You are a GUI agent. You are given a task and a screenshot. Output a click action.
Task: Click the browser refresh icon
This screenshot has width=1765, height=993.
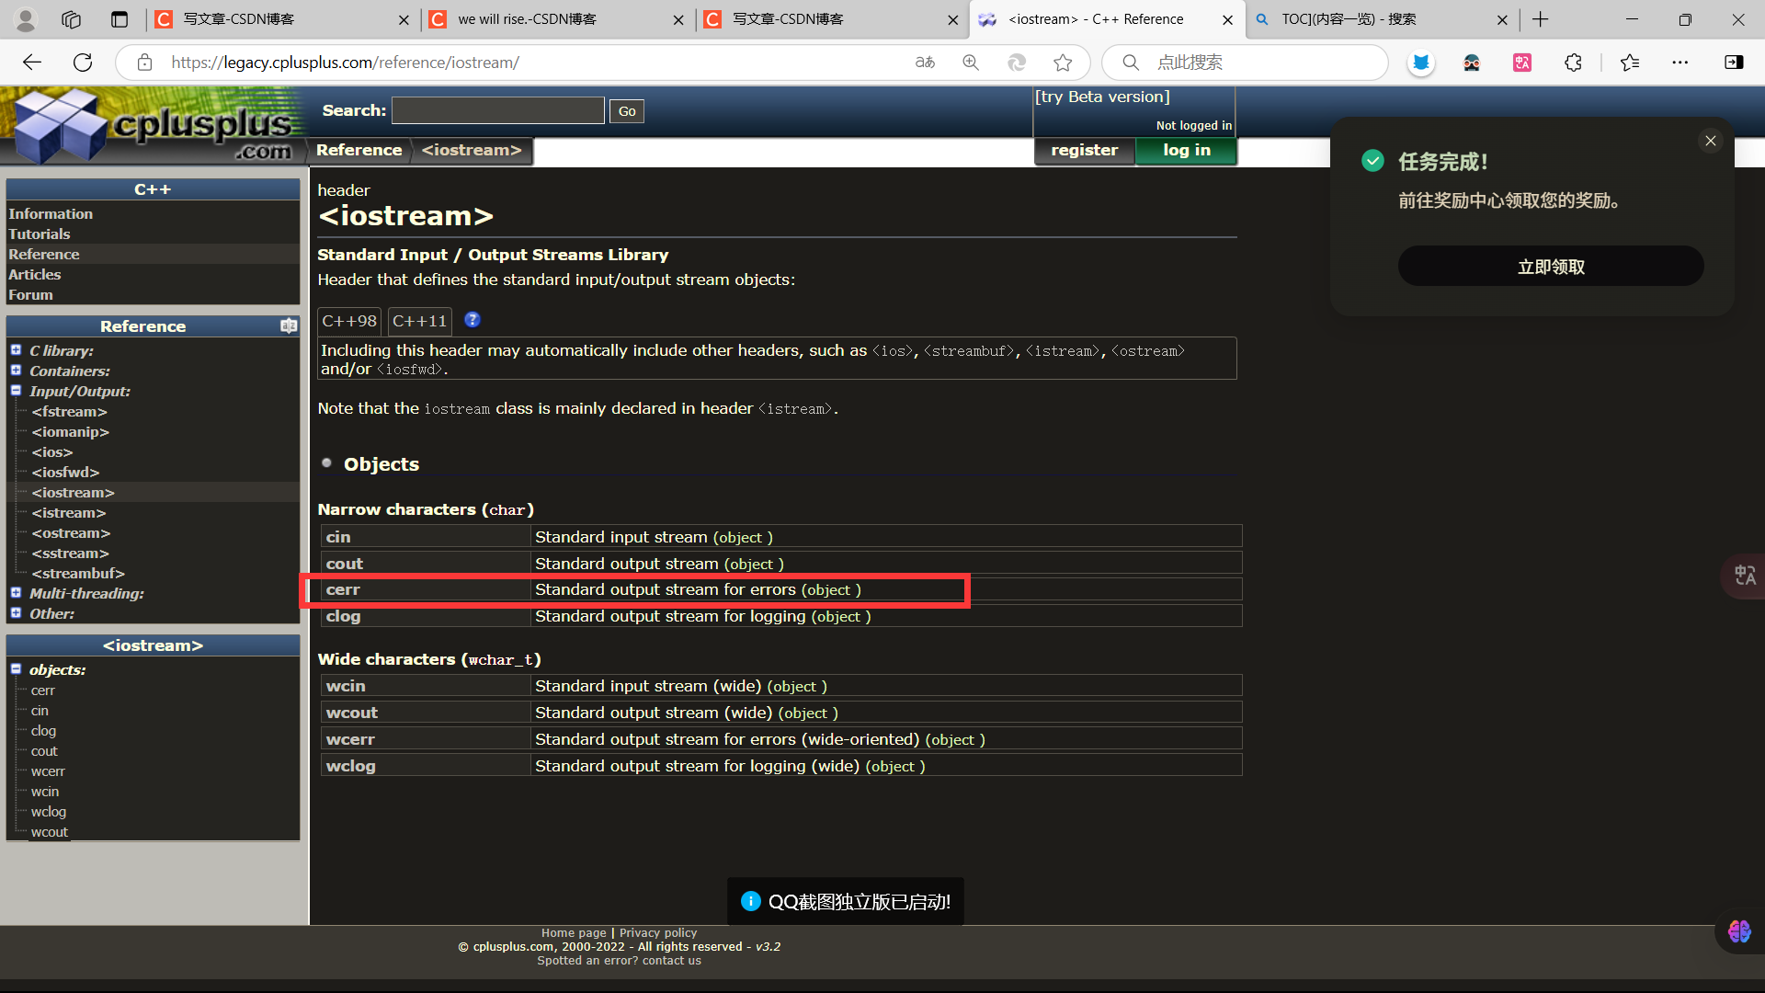pos(83,63)
